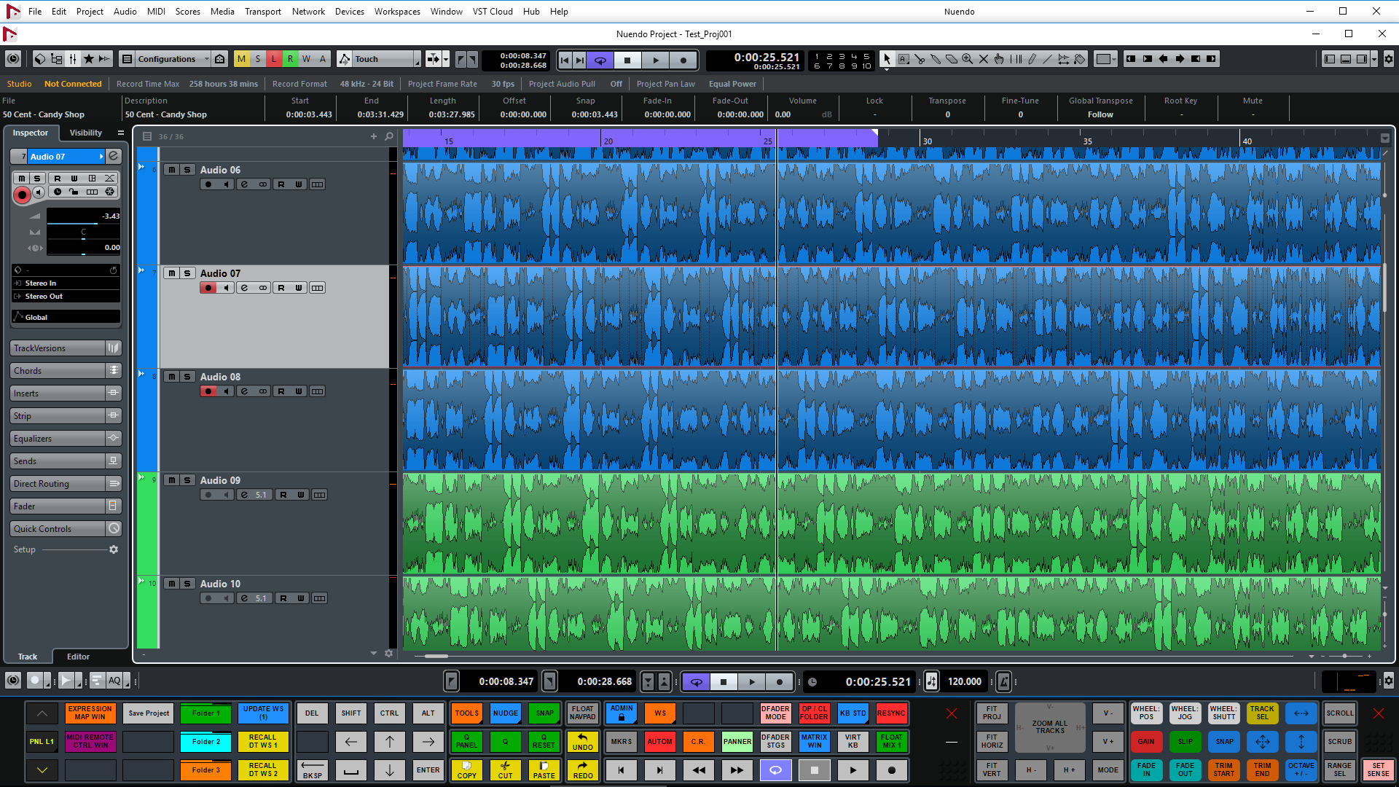Click the Audio 07 pan control in Inspector
The width and height of the screenshot is (1399, 787).
coord(83,232)
